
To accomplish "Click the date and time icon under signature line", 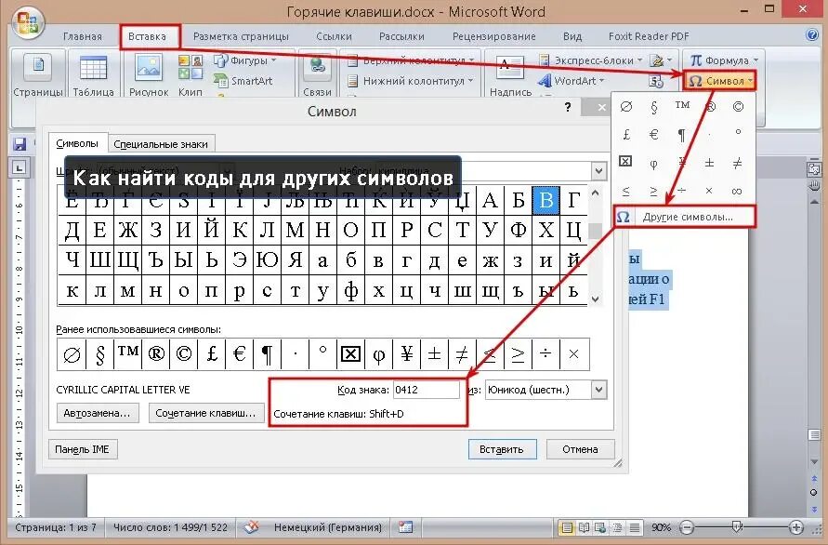I will [x=655, y=82].
